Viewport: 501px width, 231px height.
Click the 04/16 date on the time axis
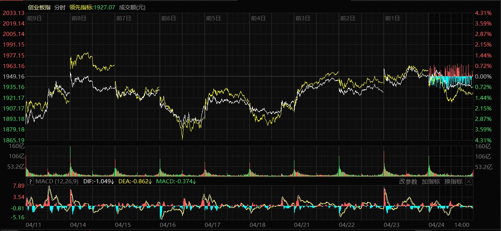(168, 225)
